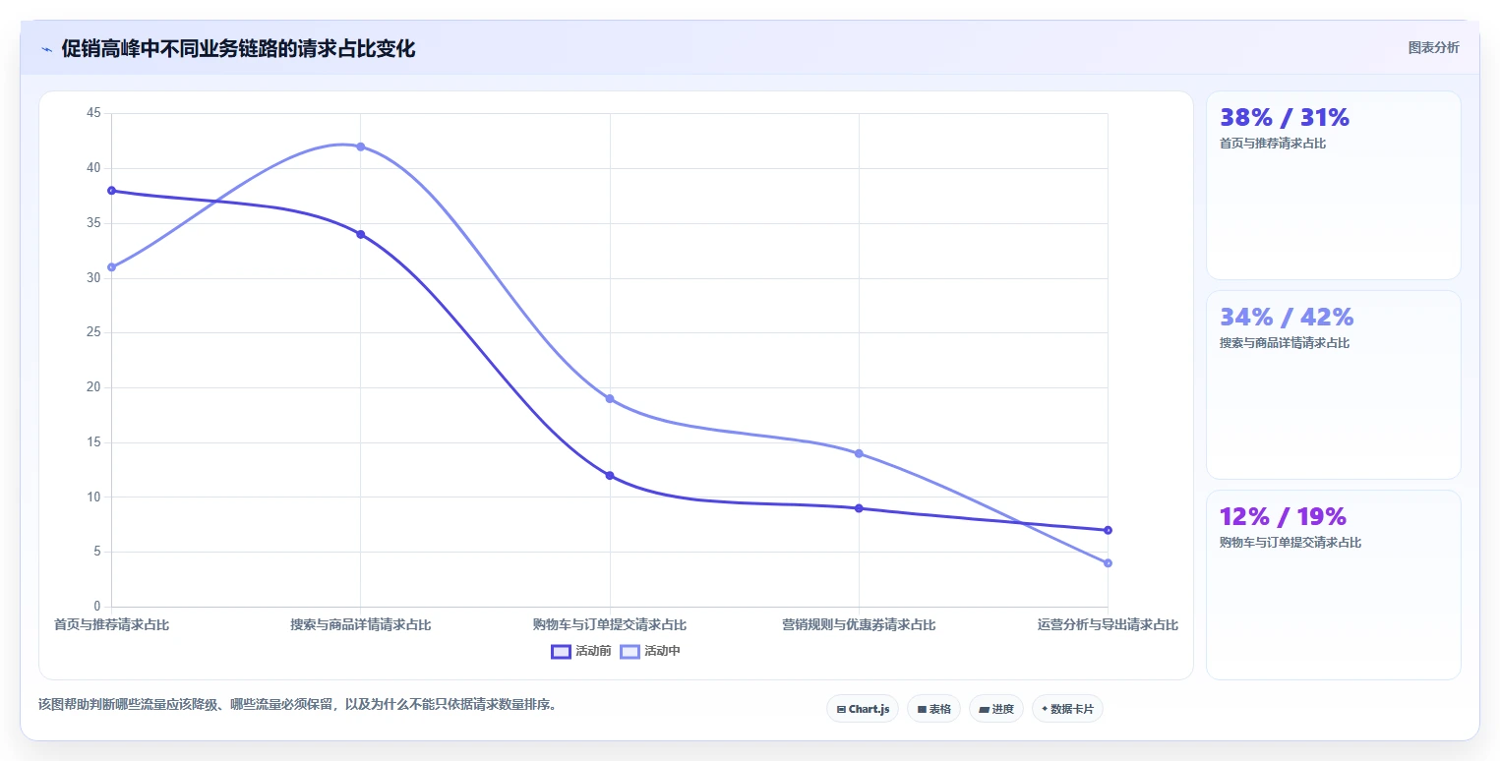Screen dimensions: 1500x761
Task: Toggle the 活动中 legend swatch
Action: tap(630, 651)
